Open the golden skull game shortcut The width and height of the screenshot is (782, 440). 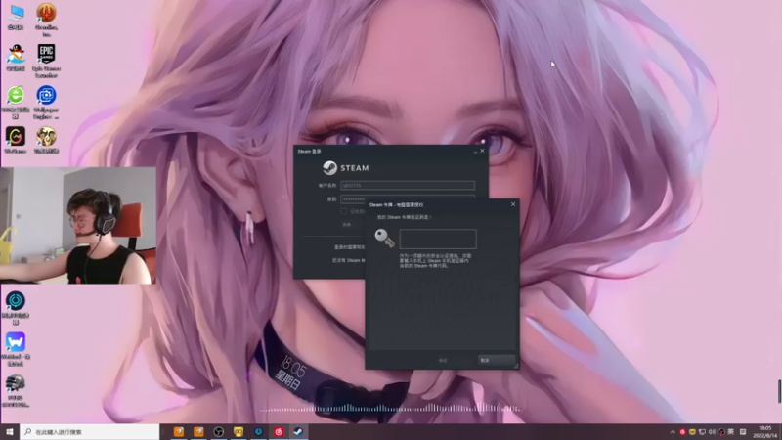pos(46,140)
